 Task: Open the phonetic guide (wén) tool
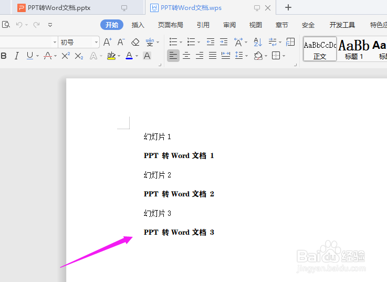[x=150, y=42]
